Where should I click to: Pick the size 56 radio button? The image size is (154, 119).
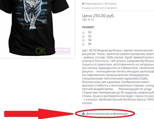point(83,44)
